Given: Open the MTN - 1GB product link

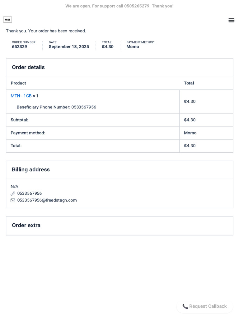Looking at the screenshot, I should pos(21,96).
